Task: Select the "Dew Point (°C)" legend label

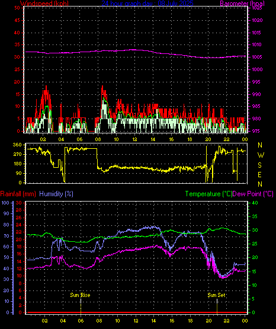Action: [253, 194]
